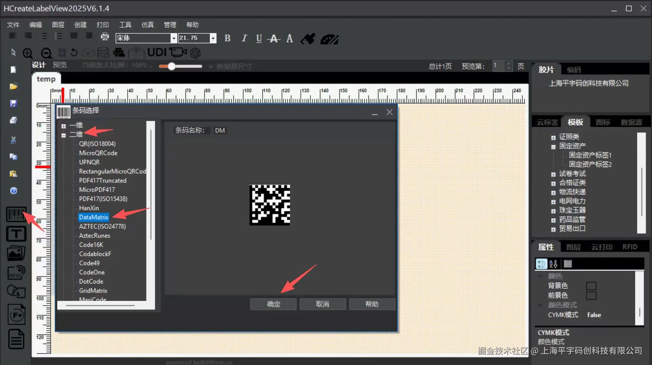Image resolution: width=652 pixels, height=365 pixels.
Task: Click the UDI toolbar icon
Action: (157, 52)
